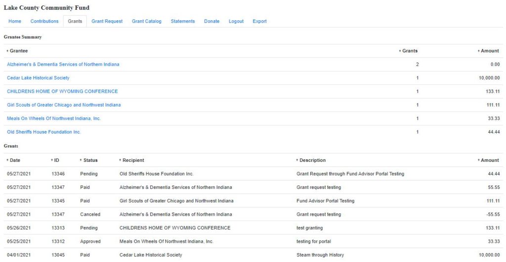Select 'test granting' description
Image resolution: width=506 pixels, height=262 pixels.
click(309, 228)
